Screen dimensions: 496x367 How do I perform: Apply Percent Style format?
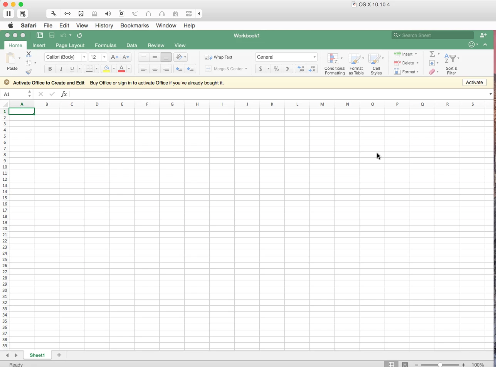point(276,69)
